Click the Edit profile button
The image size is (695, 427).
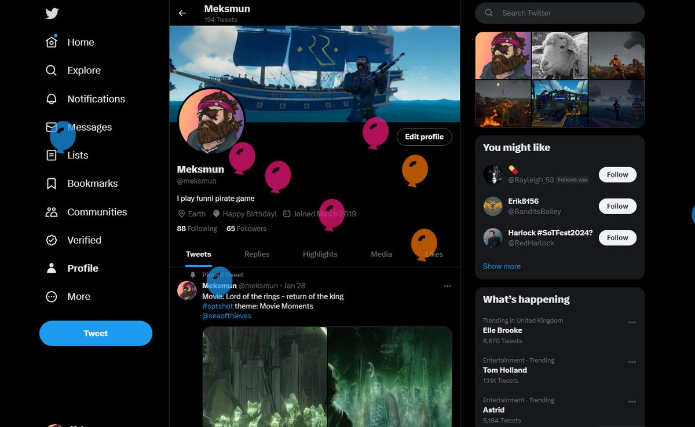click(424, 137)
